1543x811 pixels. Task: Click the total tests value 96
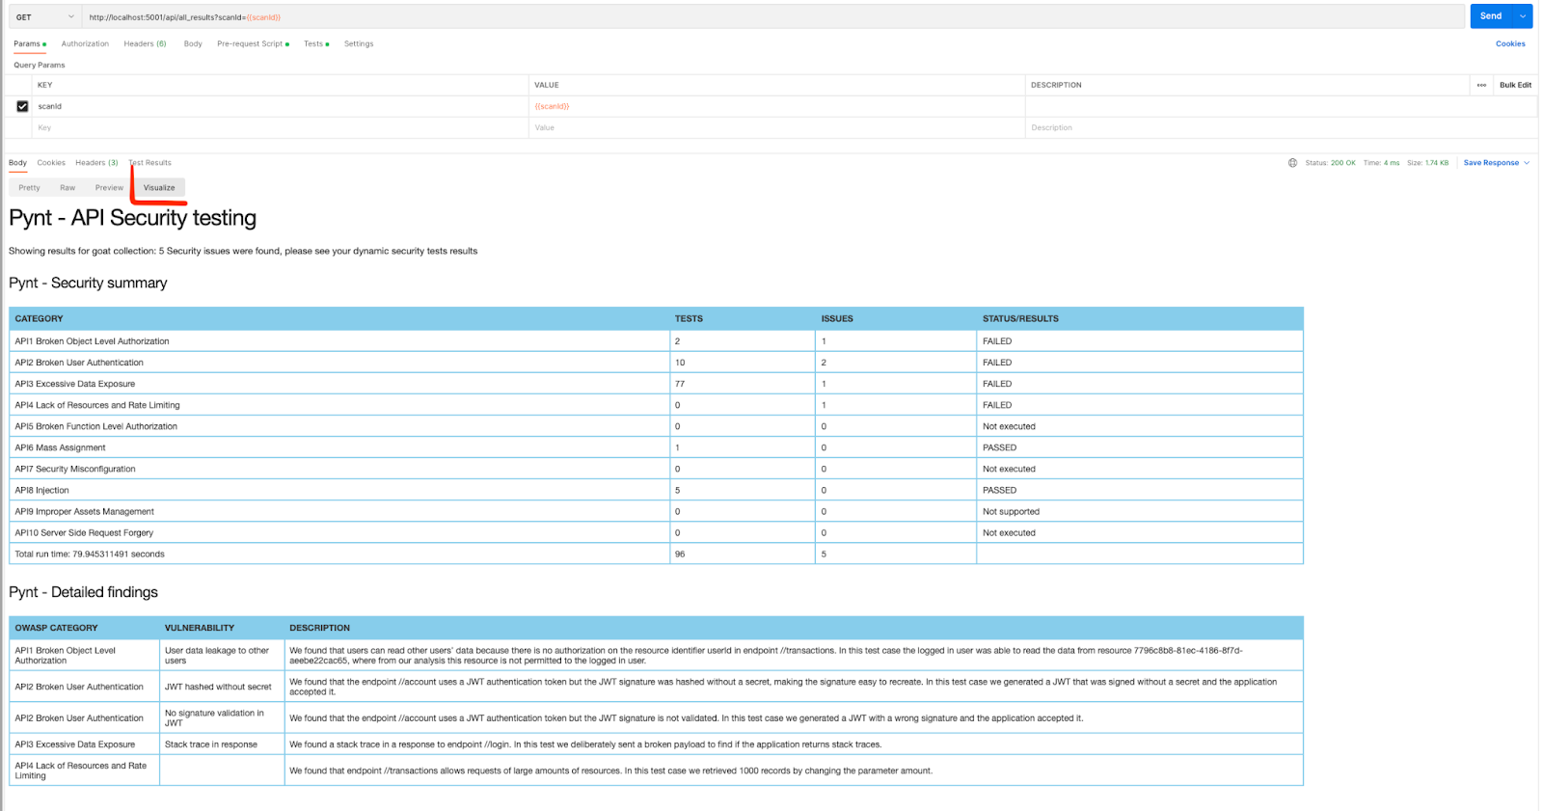pyautogui.click(x=680, y=554)
